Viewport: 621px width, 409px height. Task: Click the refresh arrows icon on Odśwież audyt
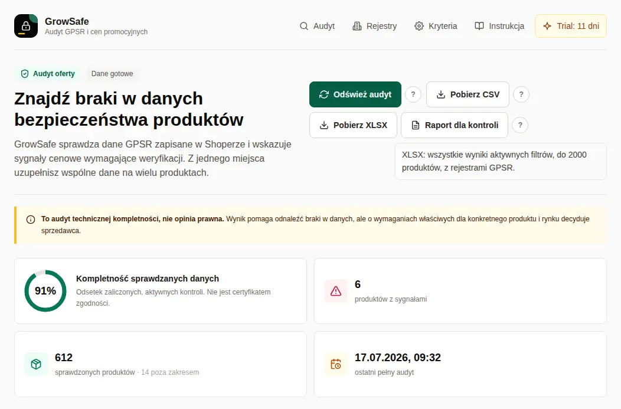pyautogui.click(x=324, y=94)
